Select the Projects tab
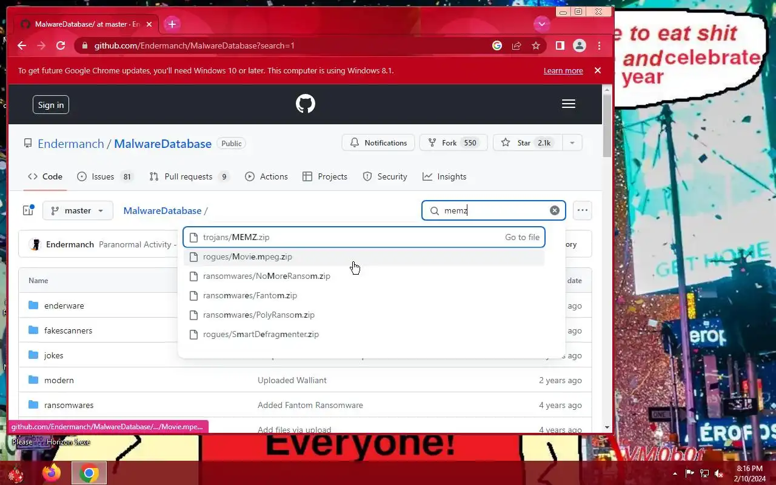776x485 pixels. pos(325,176)
